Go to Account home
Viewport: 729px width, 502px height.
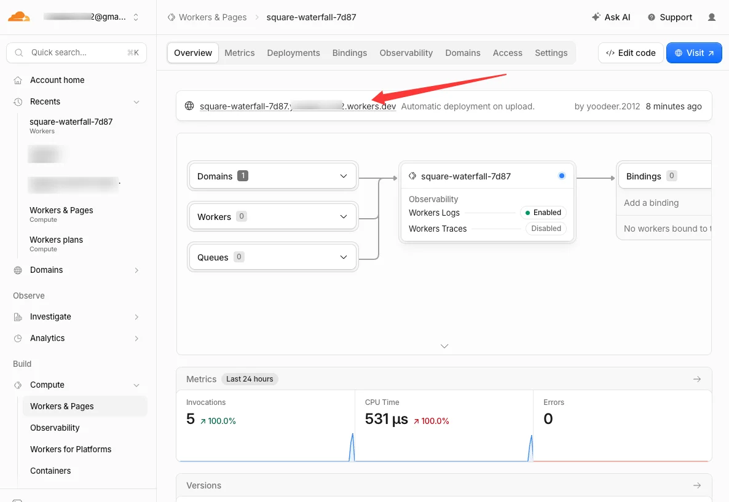[x=57, y=80]
